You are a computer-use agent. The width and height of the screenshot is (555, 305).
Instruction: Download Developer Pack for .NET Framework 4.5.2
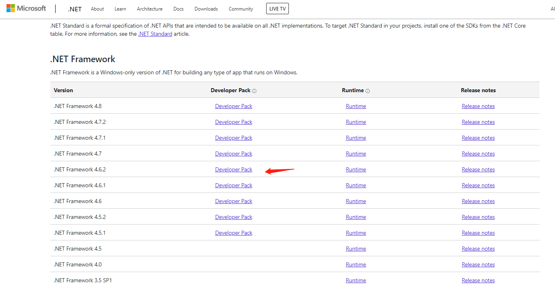[234, 217]
